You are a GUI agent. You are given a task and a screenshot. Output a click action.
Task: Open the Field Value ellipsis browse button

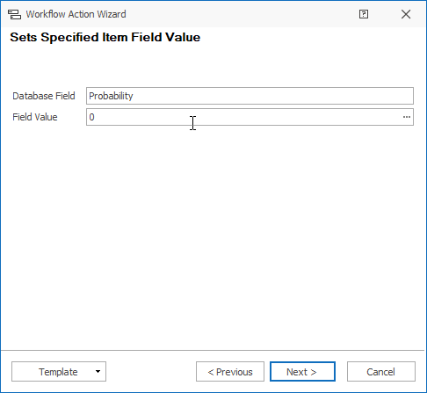(407, 117)
